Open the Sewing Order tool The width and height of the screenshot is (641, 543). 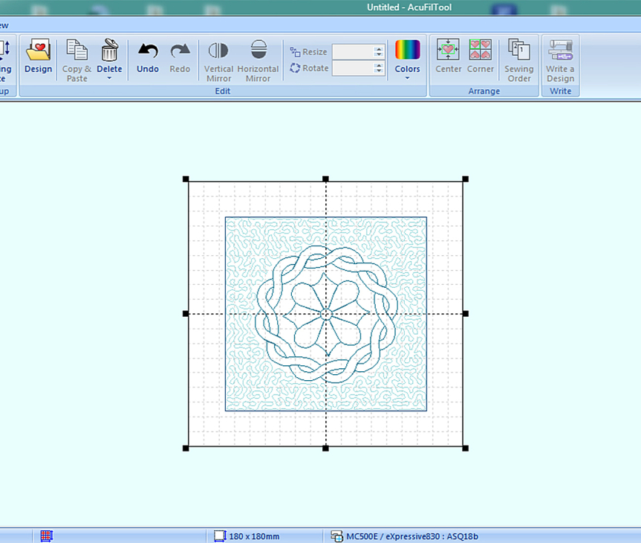(x=518, y=51)
